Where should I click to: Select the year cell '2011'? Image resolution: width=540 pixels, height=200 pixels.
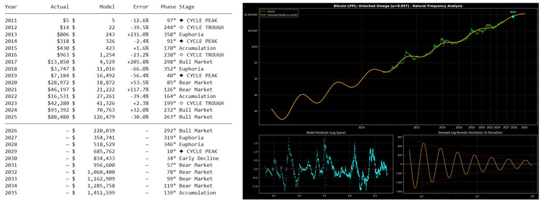10,21
